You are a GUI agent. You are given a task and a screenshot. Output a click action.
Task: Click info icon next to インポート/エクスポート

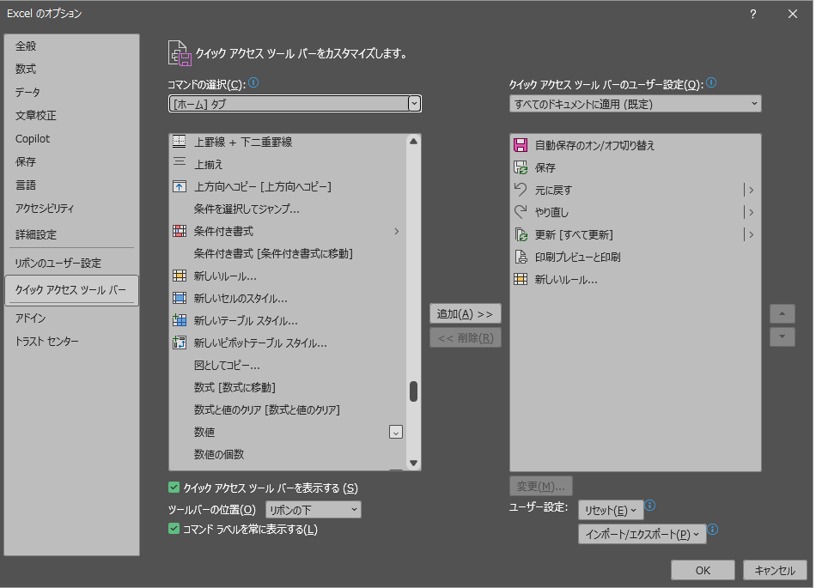pos(713,530)
